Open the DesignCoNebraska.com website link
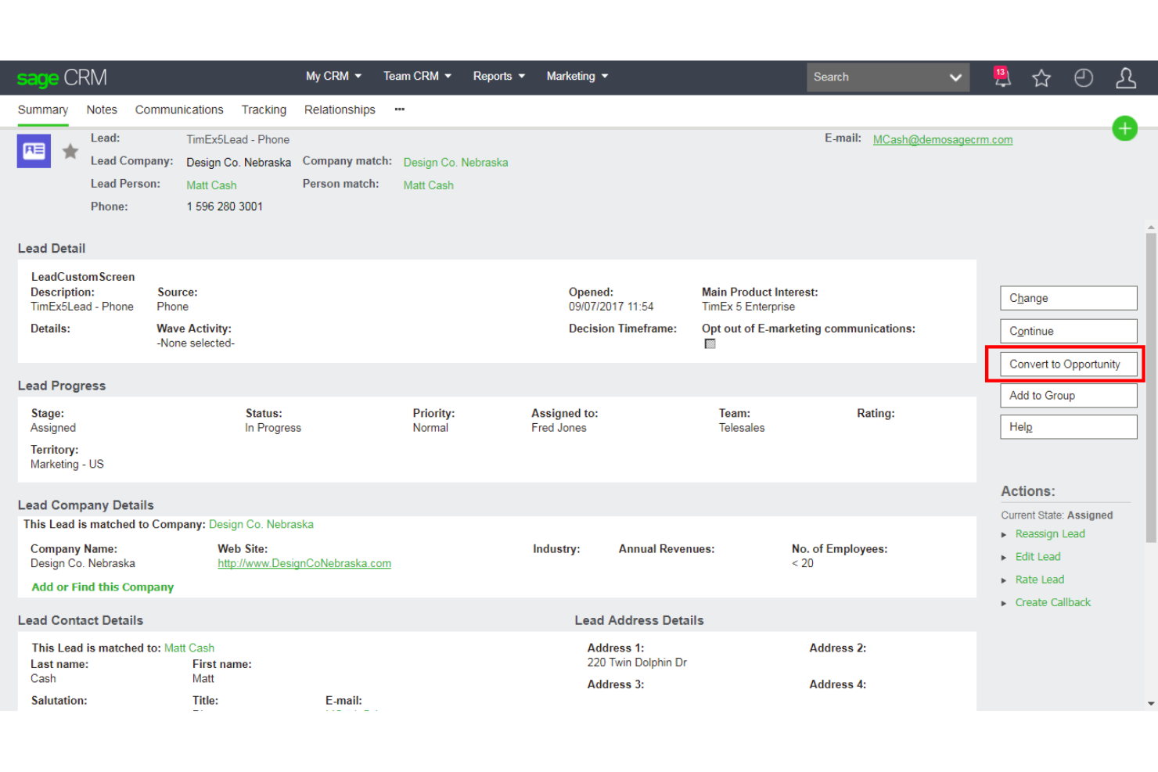Image resolution: width=1158 pixels, height=772 pixels. (x=304, y=563)
